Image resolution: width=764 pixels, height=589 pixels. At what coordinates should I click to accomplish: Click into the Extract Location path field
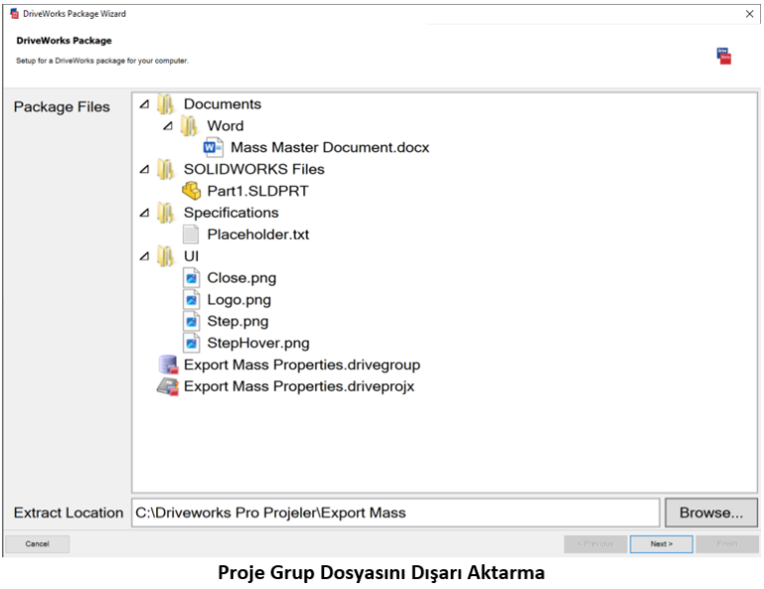(395, 513)
